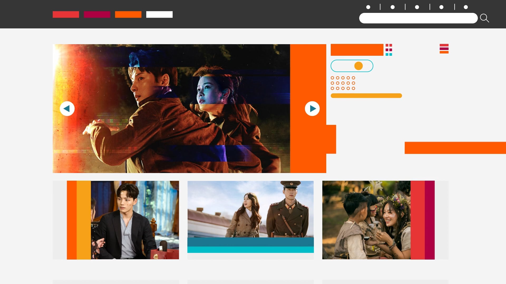Image resolution: width=506 pixels, height=284 pixels.
Task: Go to the previous carousel slide
Action: [67, 109]
